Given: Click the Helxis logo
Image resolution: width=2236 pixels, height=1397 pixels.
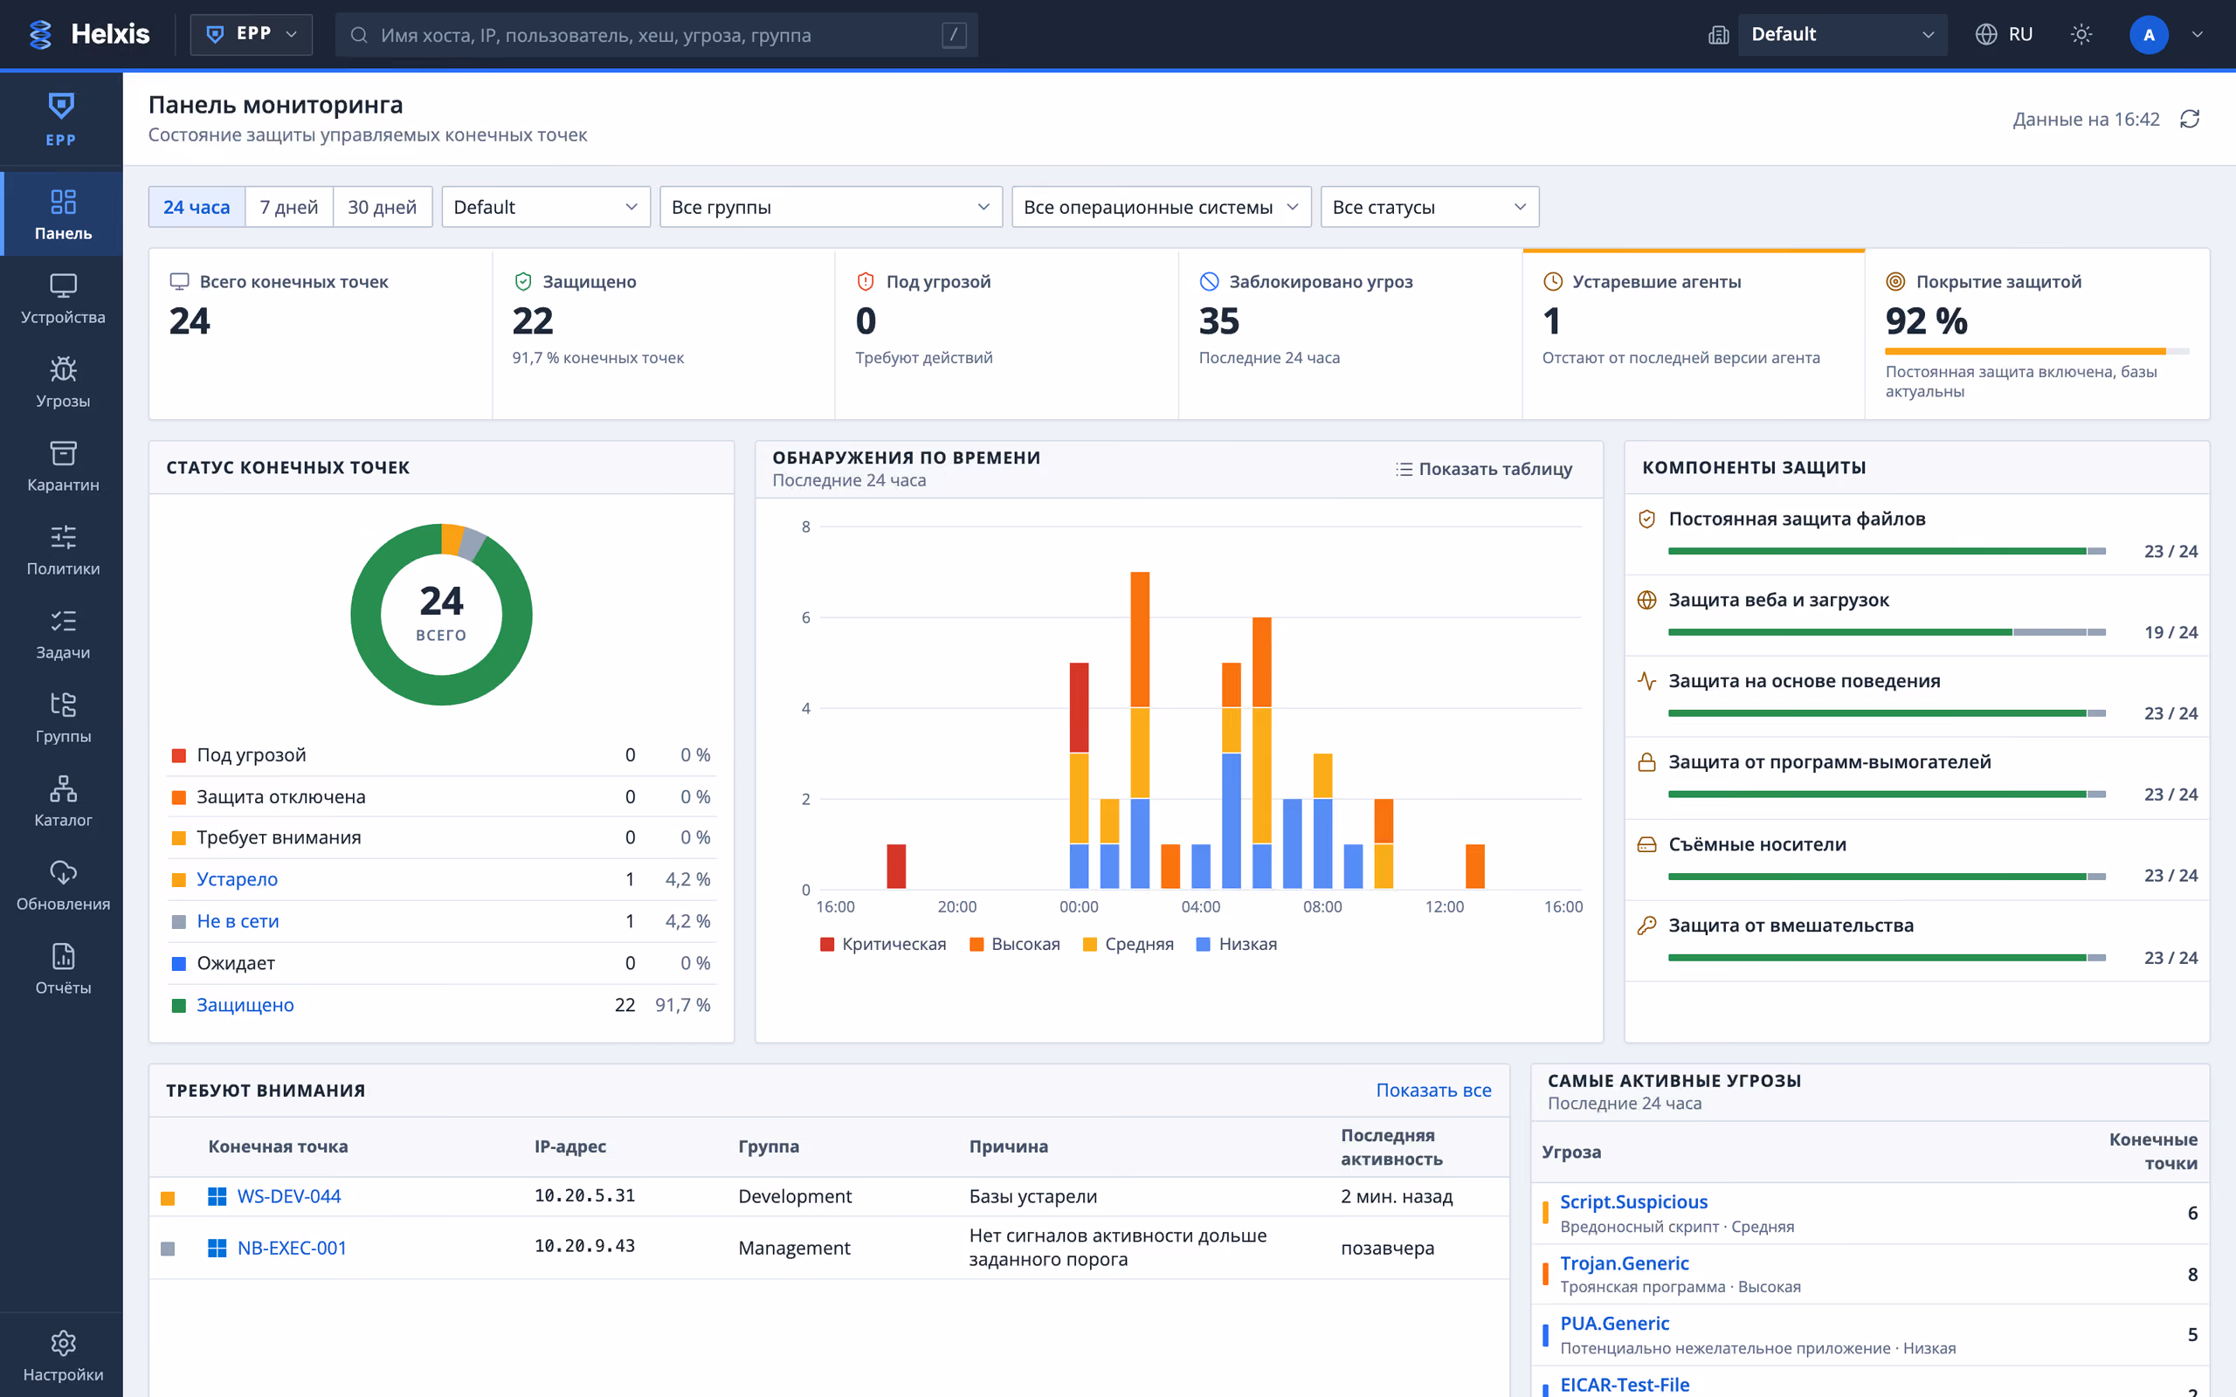Looking at the screenshot, I should tap(89, 34).
